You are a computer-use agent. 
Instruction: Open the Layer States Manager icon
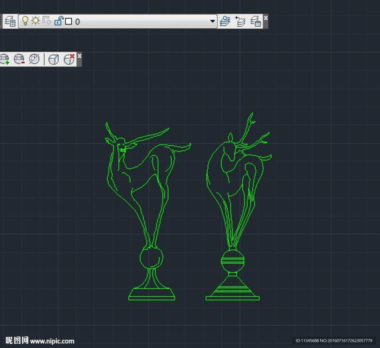point(256,22)
